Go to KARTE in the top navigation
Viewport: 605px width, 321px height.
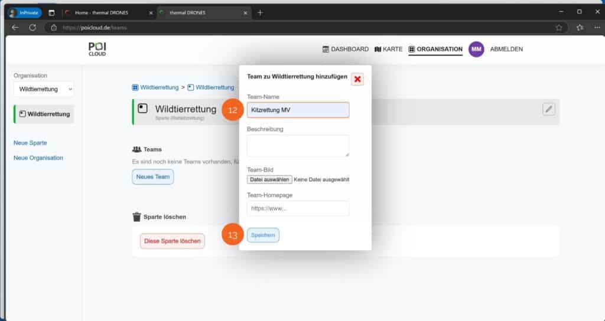(389, 50)
